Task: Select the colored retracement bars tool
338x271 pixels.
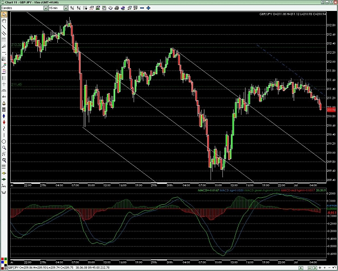Action: pyautogui.click(x=4, y=72)
